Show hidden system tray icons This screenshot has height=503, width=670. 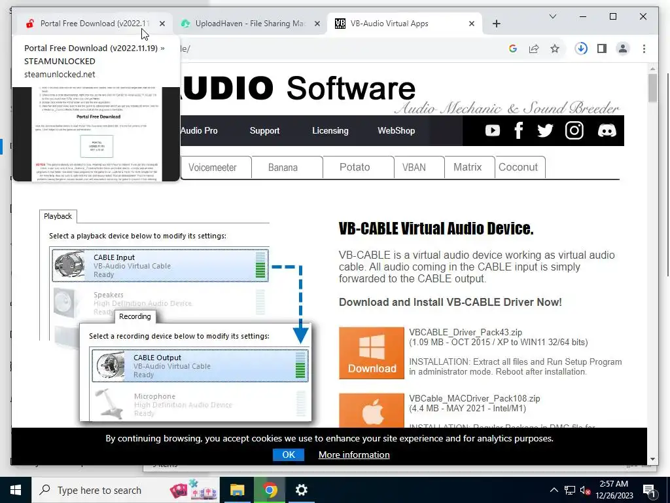click(554, 490)
